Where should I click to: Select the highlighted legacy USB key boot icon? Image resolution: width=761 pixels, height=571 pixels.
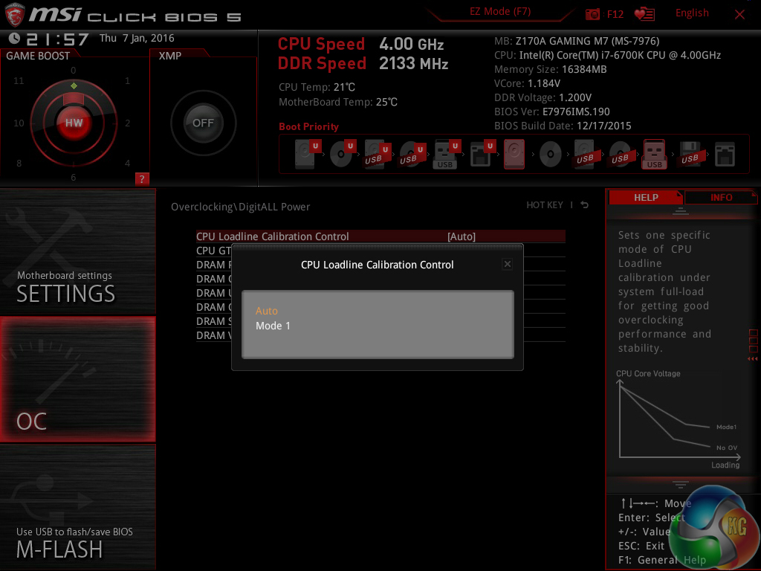click(x=654, y=154)
